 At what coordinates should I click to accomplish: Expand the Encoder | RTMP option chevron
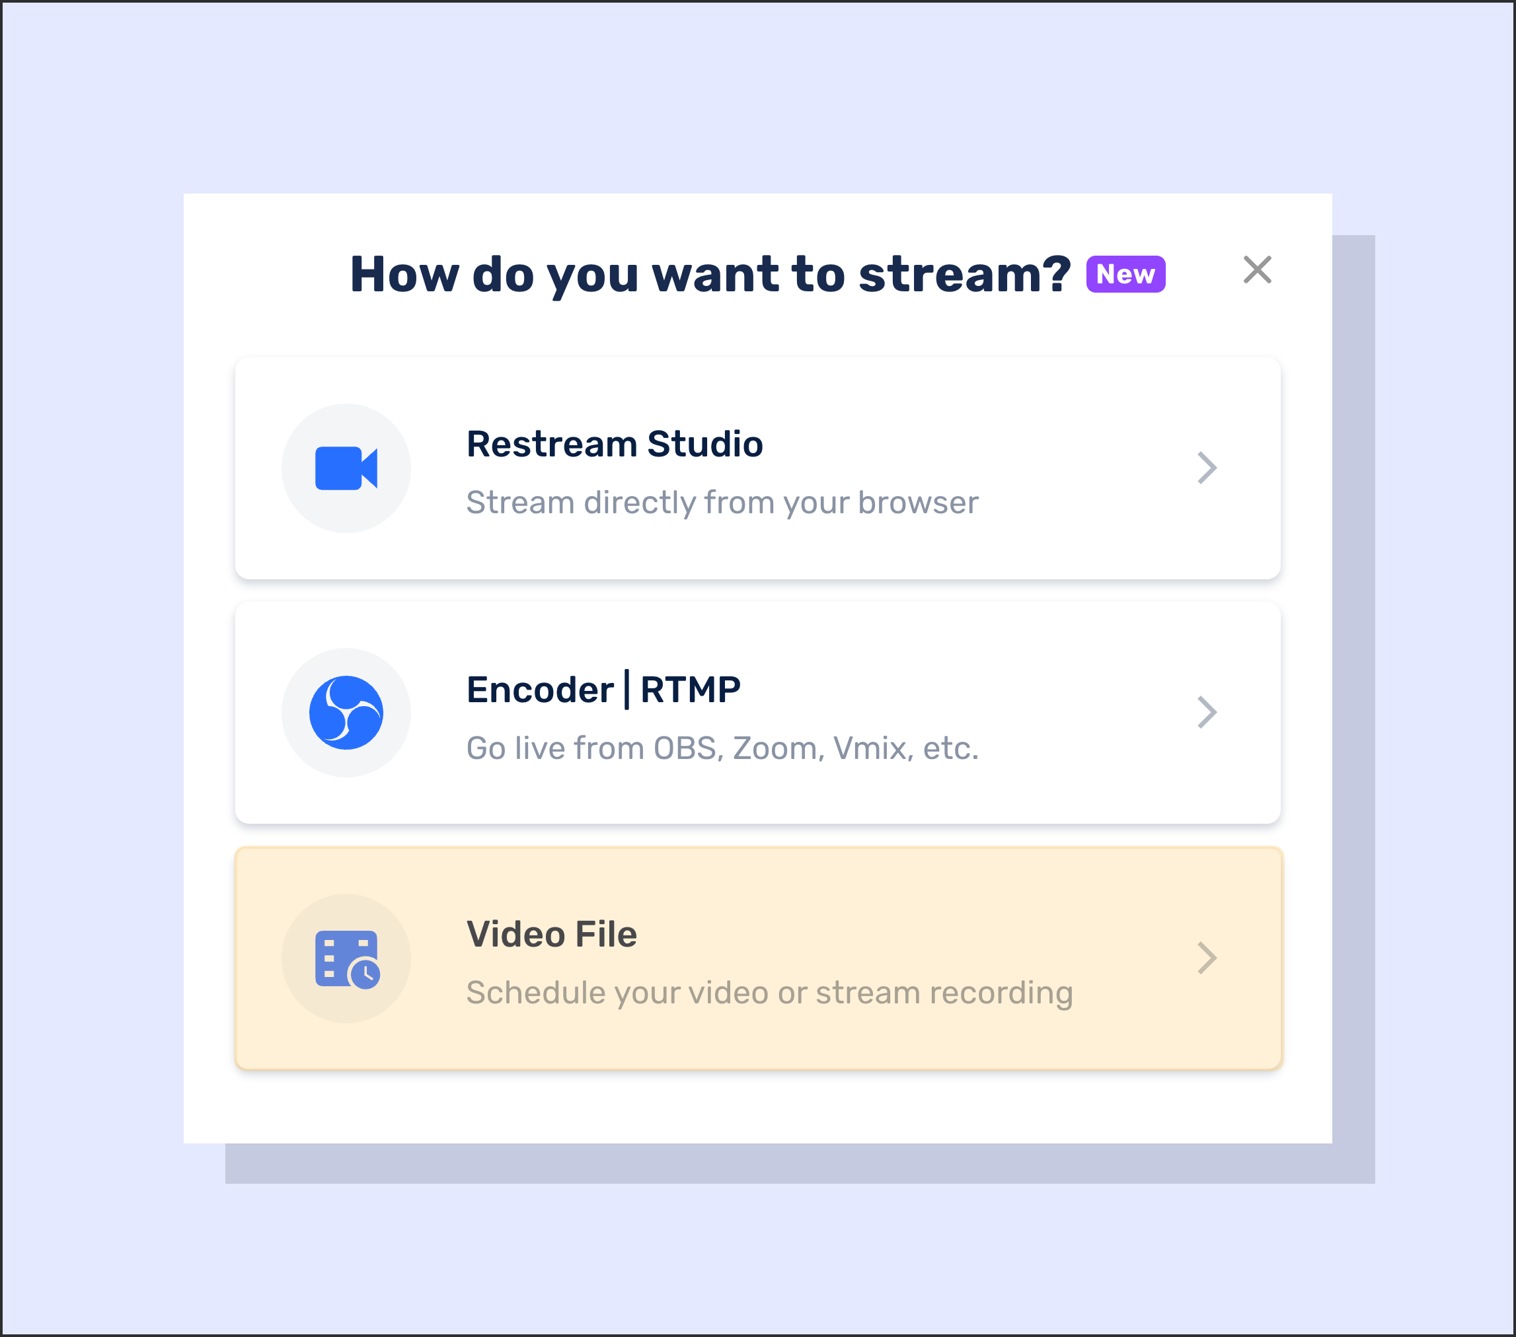point(1207,712)
